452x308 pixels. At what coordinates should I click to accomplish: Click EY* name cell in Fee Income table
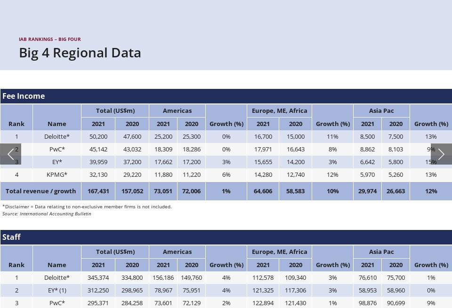pos(57,162)
